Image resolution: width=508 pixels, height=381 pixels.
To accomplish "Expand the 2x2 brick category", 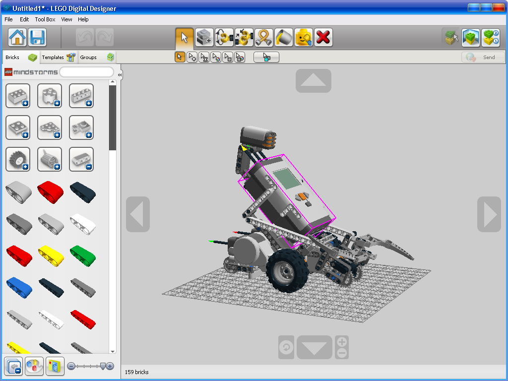I will coord(18,96).
